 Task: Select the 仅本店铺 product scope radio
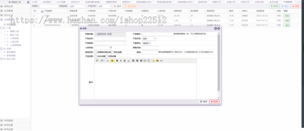[x=96, y=57]
